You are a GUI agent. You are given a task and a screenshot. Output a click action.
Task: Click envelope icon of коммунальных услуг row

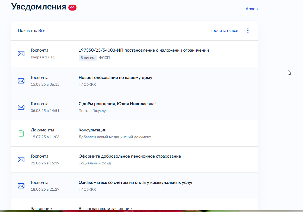(x=21, y=186)
